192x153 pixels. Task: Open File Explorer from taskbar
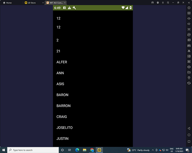84,150
